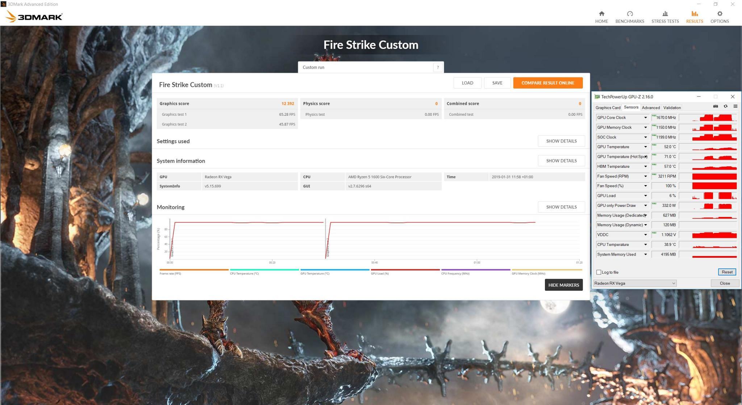Open the GPU-Z hamburger menu
742x405 pixels.
[x=735, y=106]
